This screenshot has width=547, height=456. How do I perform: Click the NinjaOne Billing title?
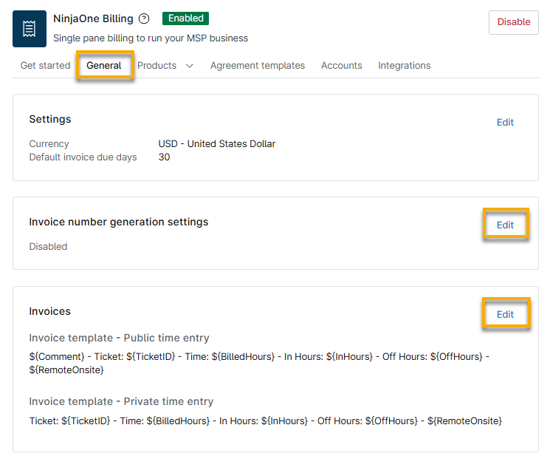[x=93, y=18]
